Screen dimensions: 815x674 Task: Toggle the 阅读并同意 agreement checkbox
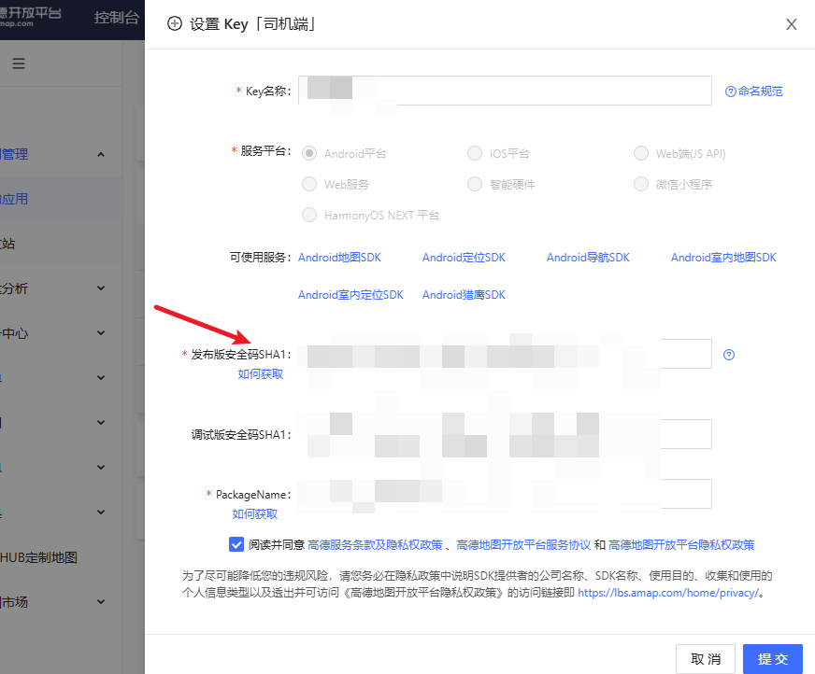pos(235,544)
